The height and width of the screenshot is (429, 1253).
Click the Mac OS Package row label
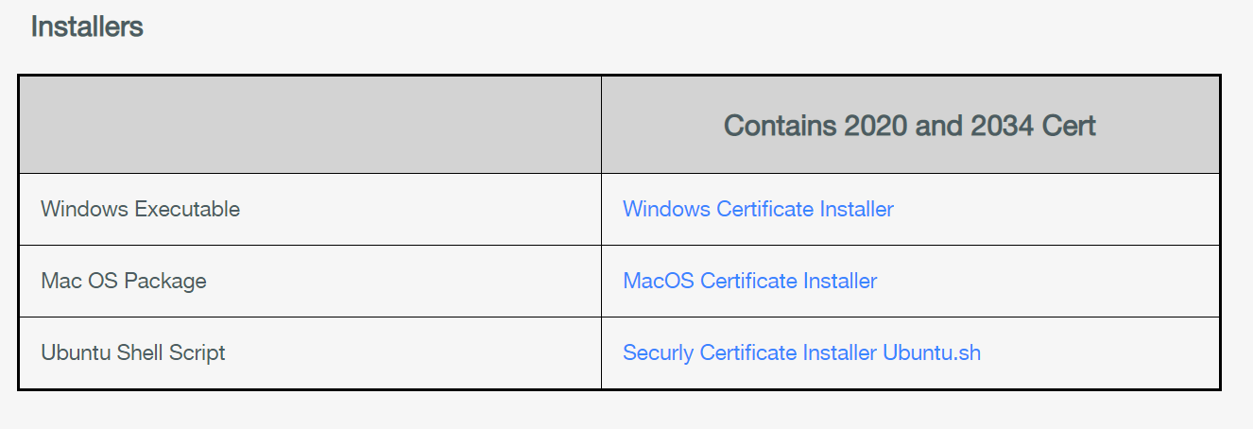[x=124, y=281]
